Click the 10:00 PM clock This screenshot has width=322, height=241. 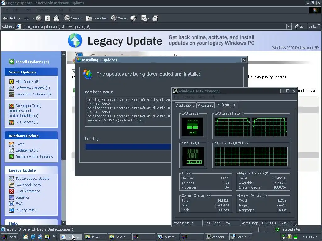tap(310, 237)
